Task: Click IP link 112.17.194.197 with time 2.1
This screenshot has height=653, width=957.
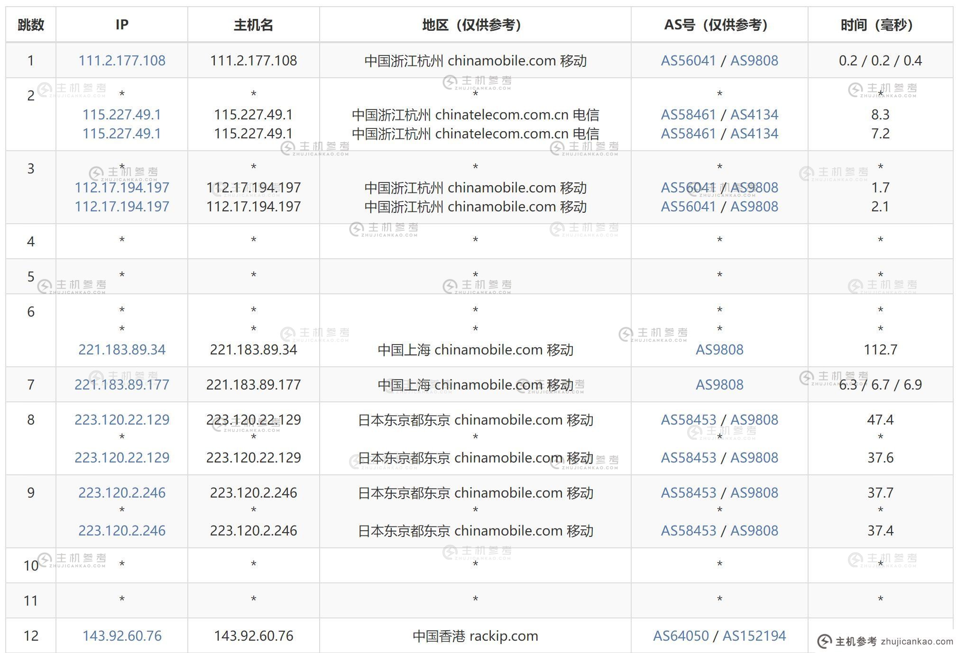Action: (x=122, y=207)
